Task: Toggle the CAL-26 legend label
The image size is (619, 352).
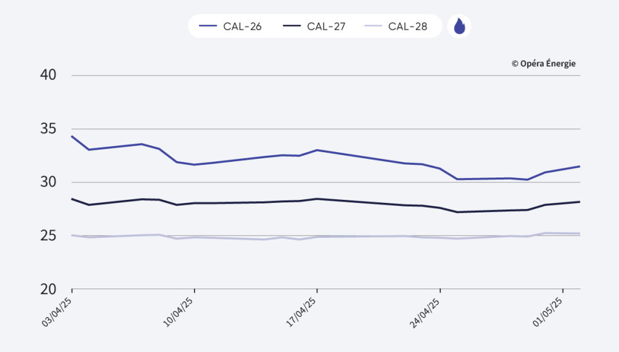Action: pyautogui.click(x=242, y=27)
